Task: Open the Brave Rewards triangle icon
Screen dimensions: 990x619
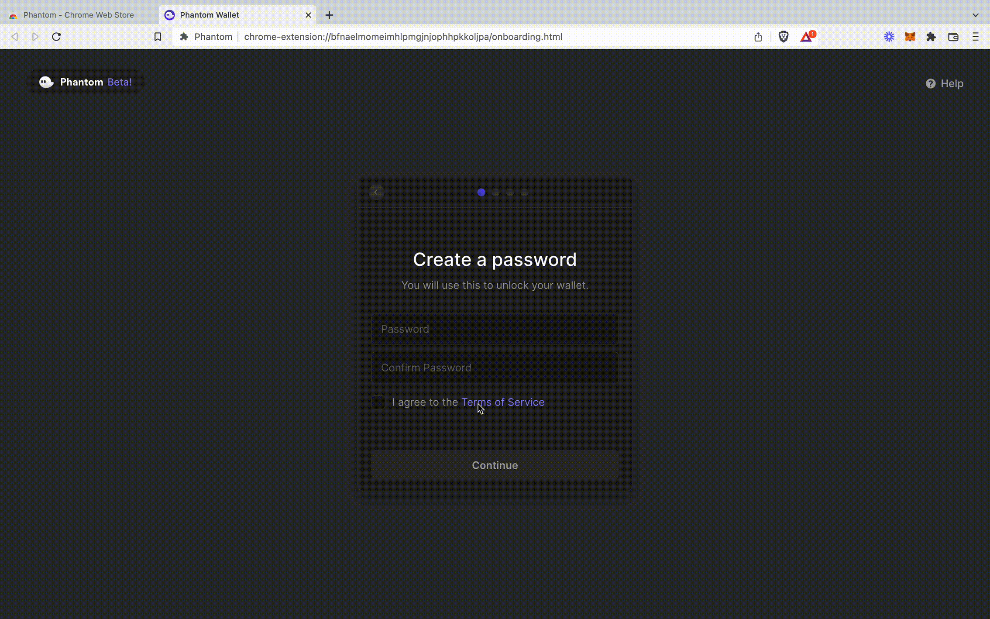Action: (x=806, y=37)
